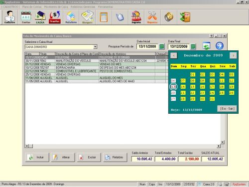Viewport: 249px width, 187px height.
Task: Open the Movimento de Caixa menu
Action: [x=56, y=7]
